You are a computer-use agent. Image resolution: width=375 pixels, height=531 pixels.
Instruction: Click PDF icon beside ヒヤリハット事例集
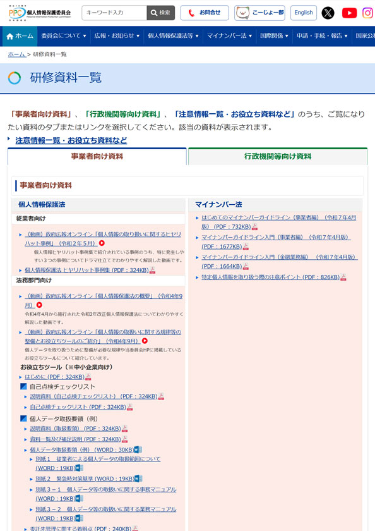(153, 271)
